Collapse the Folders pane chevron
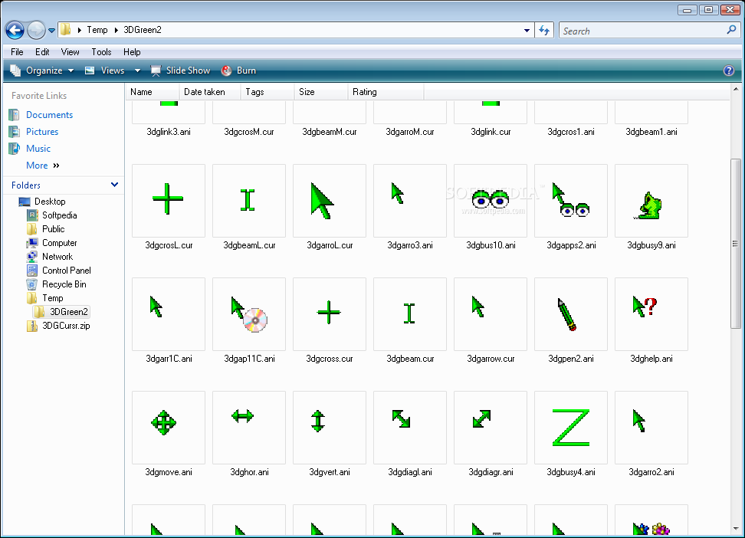 [114, 185]
